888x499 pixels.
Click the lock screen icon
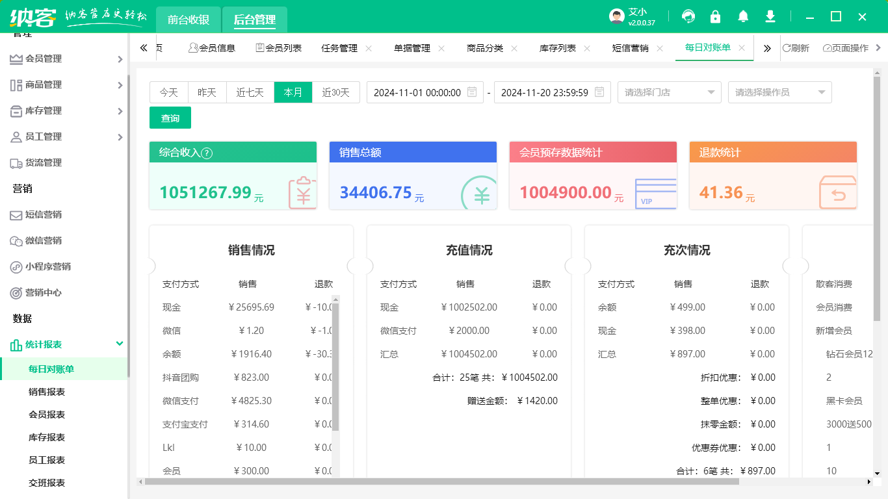coord(715,17)
